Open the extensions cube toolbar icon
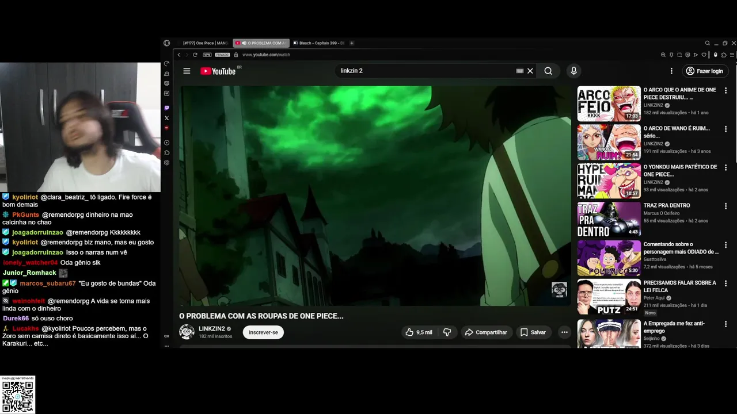 [724, 55]
